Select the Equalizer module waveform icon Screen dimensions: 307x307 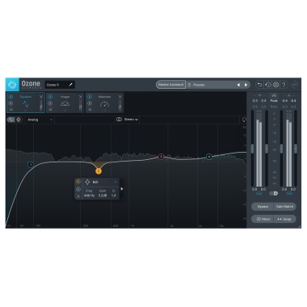(26, 104)
